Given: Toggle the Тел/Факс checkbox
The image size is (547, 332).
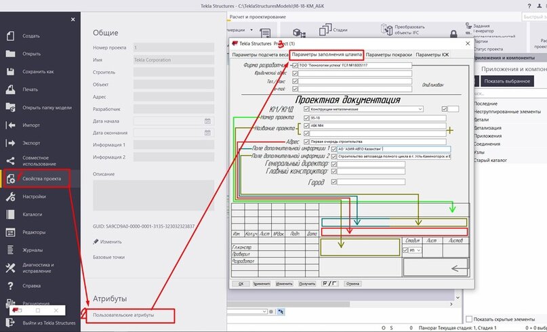Looking at the screenshot, I should coord(295,81).
